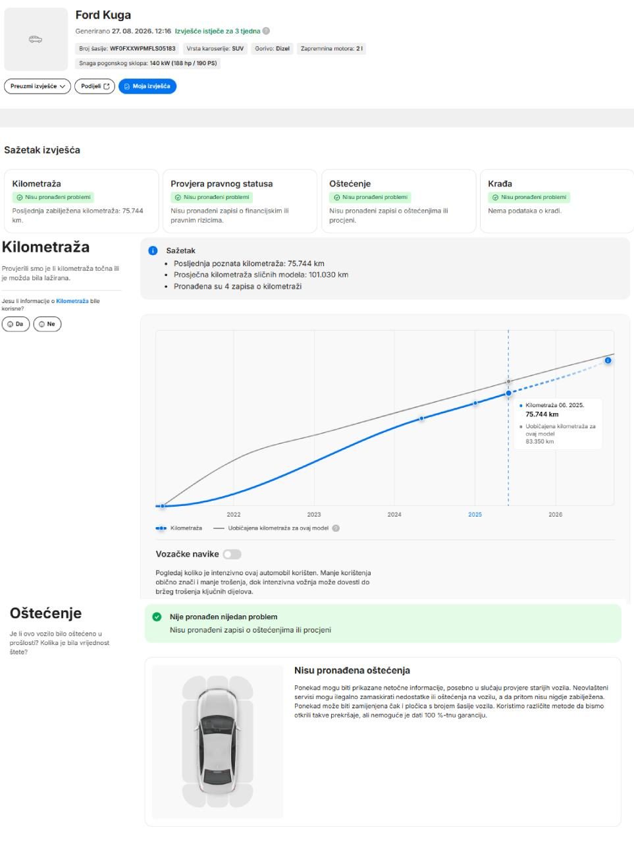This screenshot has height=844, width=634.
Task: Select the Oštećenje summary card
Action: (398, 202)
